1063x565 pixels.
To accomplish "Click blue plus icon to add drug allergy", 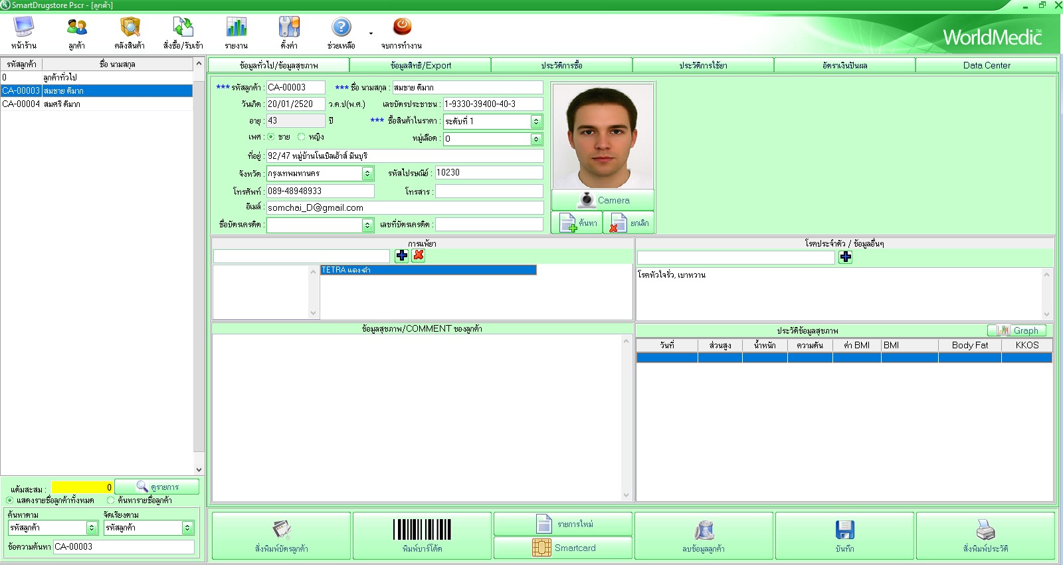I will [x=401, y=256].
